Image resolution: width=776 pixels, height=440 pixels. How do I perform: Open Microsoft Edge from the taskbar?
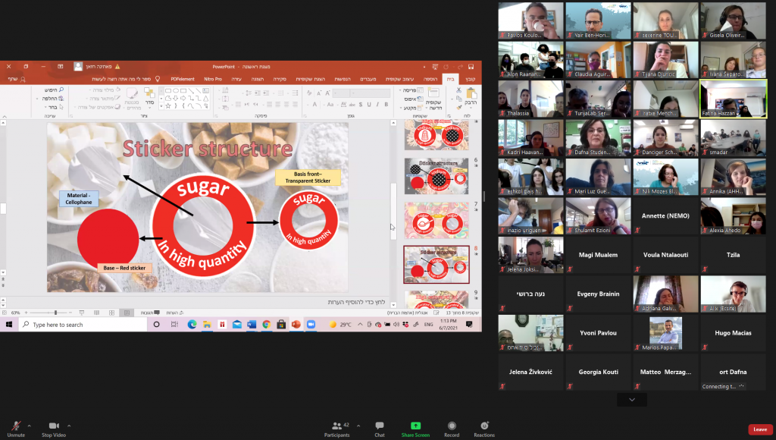[x=192, y=325]
